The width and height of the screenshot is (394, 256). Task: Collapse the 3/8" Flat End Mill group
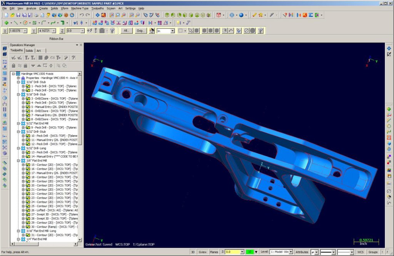click(18, 161)
